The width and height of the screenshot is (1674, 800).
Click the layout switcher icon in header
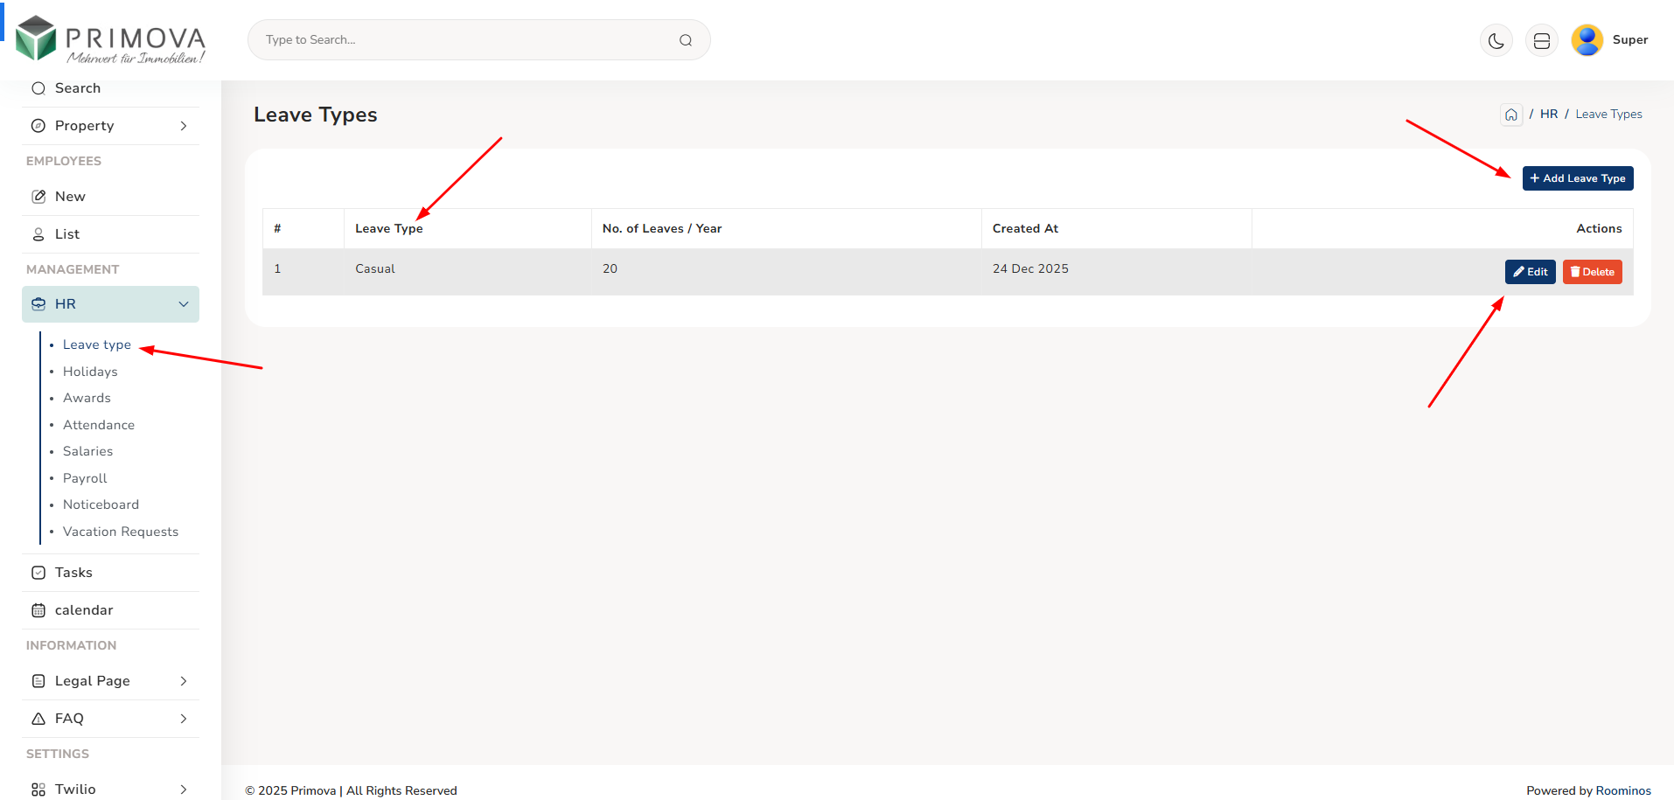tap(1541, 40)
